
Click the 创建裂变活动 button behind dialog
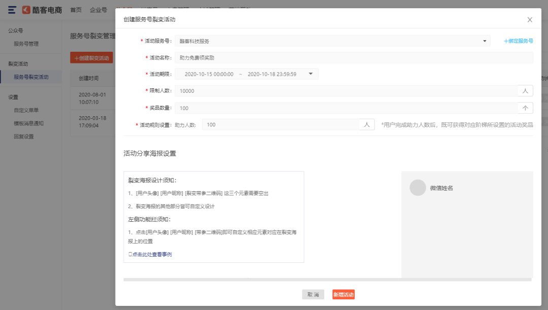91,58
